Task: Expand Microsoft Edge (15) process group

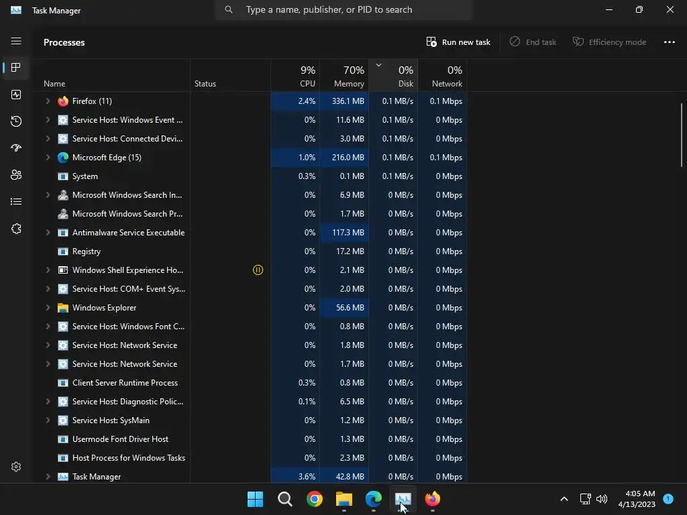Action: (x=48, y=158)
